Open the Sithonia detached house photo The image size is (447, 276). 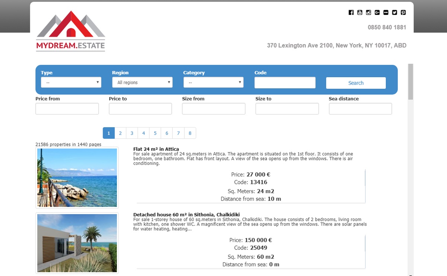tap(77, 243)
